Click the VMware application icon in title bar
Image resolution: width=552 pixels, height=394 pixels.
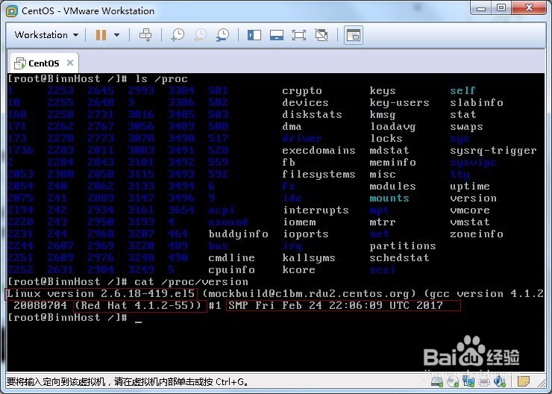click(12, 11)
